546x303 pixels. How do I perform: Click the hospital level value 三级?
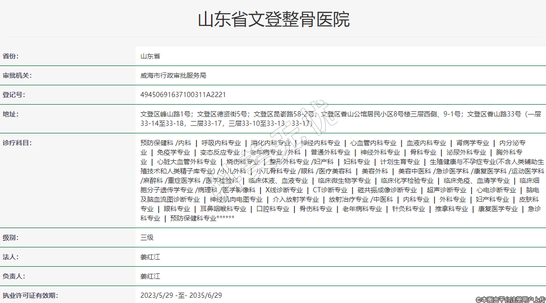pyautogui.click(x=147, y=237)
